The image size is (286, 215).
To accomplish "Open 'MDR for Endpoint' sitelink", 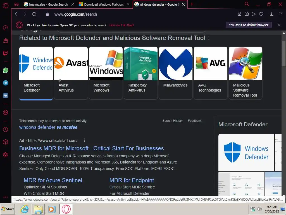I will coord(132,180).
